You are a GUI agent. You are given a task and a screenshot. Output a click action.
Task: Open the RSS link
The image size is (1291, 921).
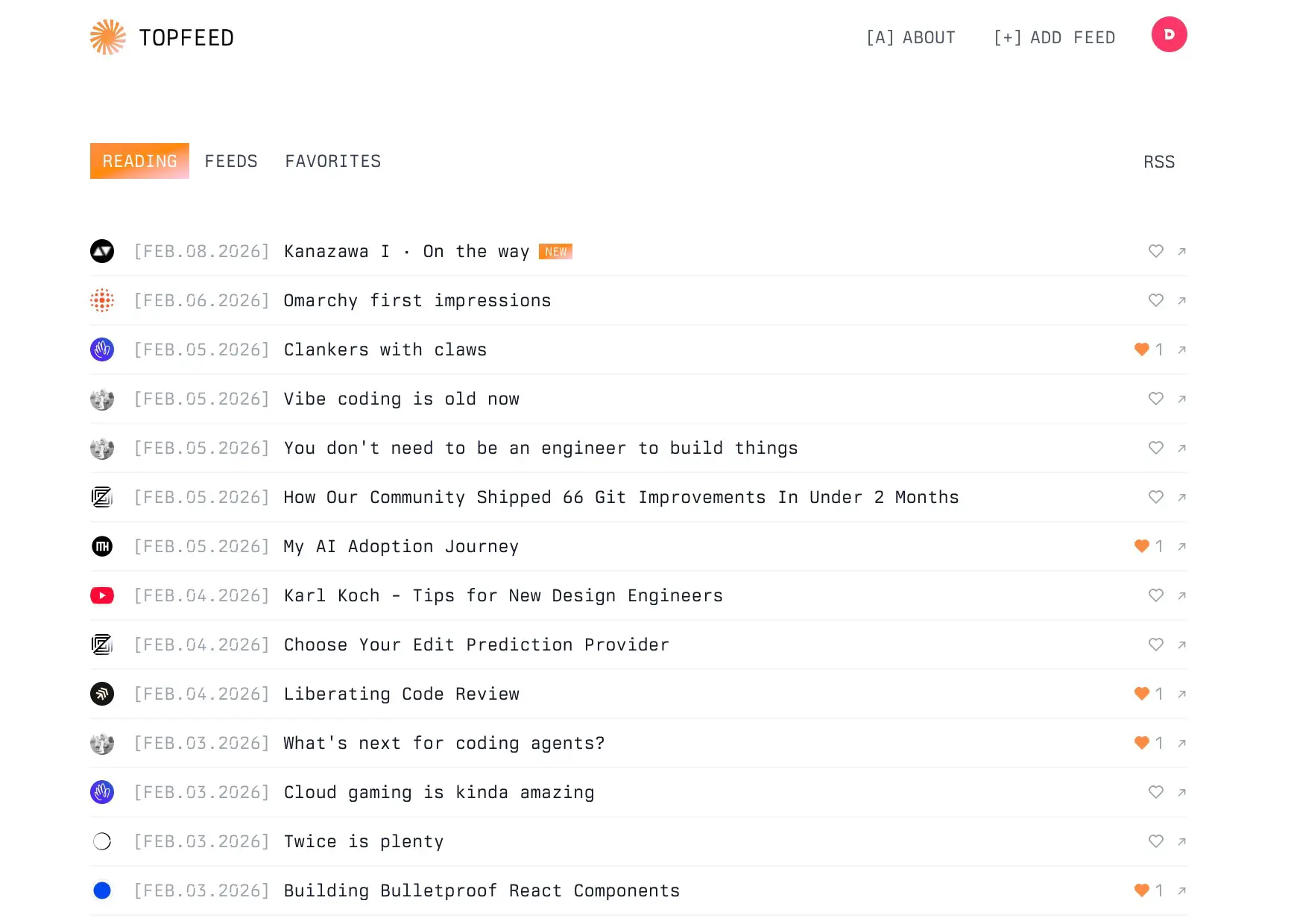point(1158,162)
